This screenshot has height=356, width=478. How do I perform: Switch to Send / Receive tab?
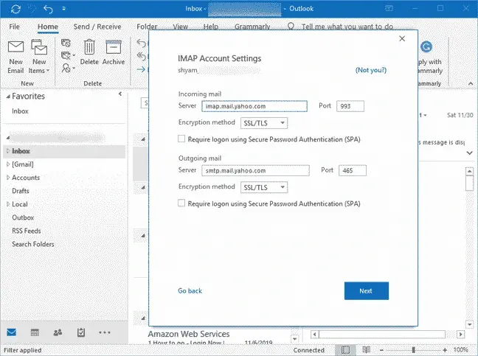[97, 27]
